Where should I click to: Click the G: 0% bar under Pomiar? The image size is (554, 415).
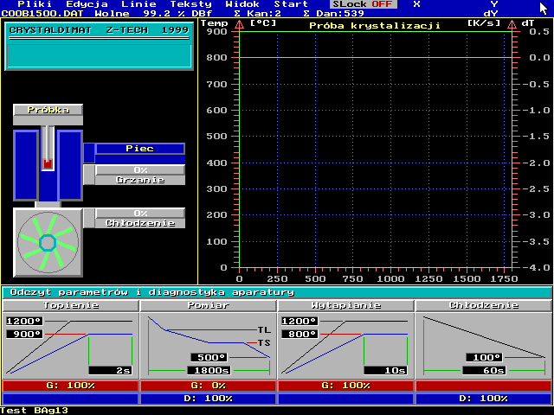click(x=208, y=386)
